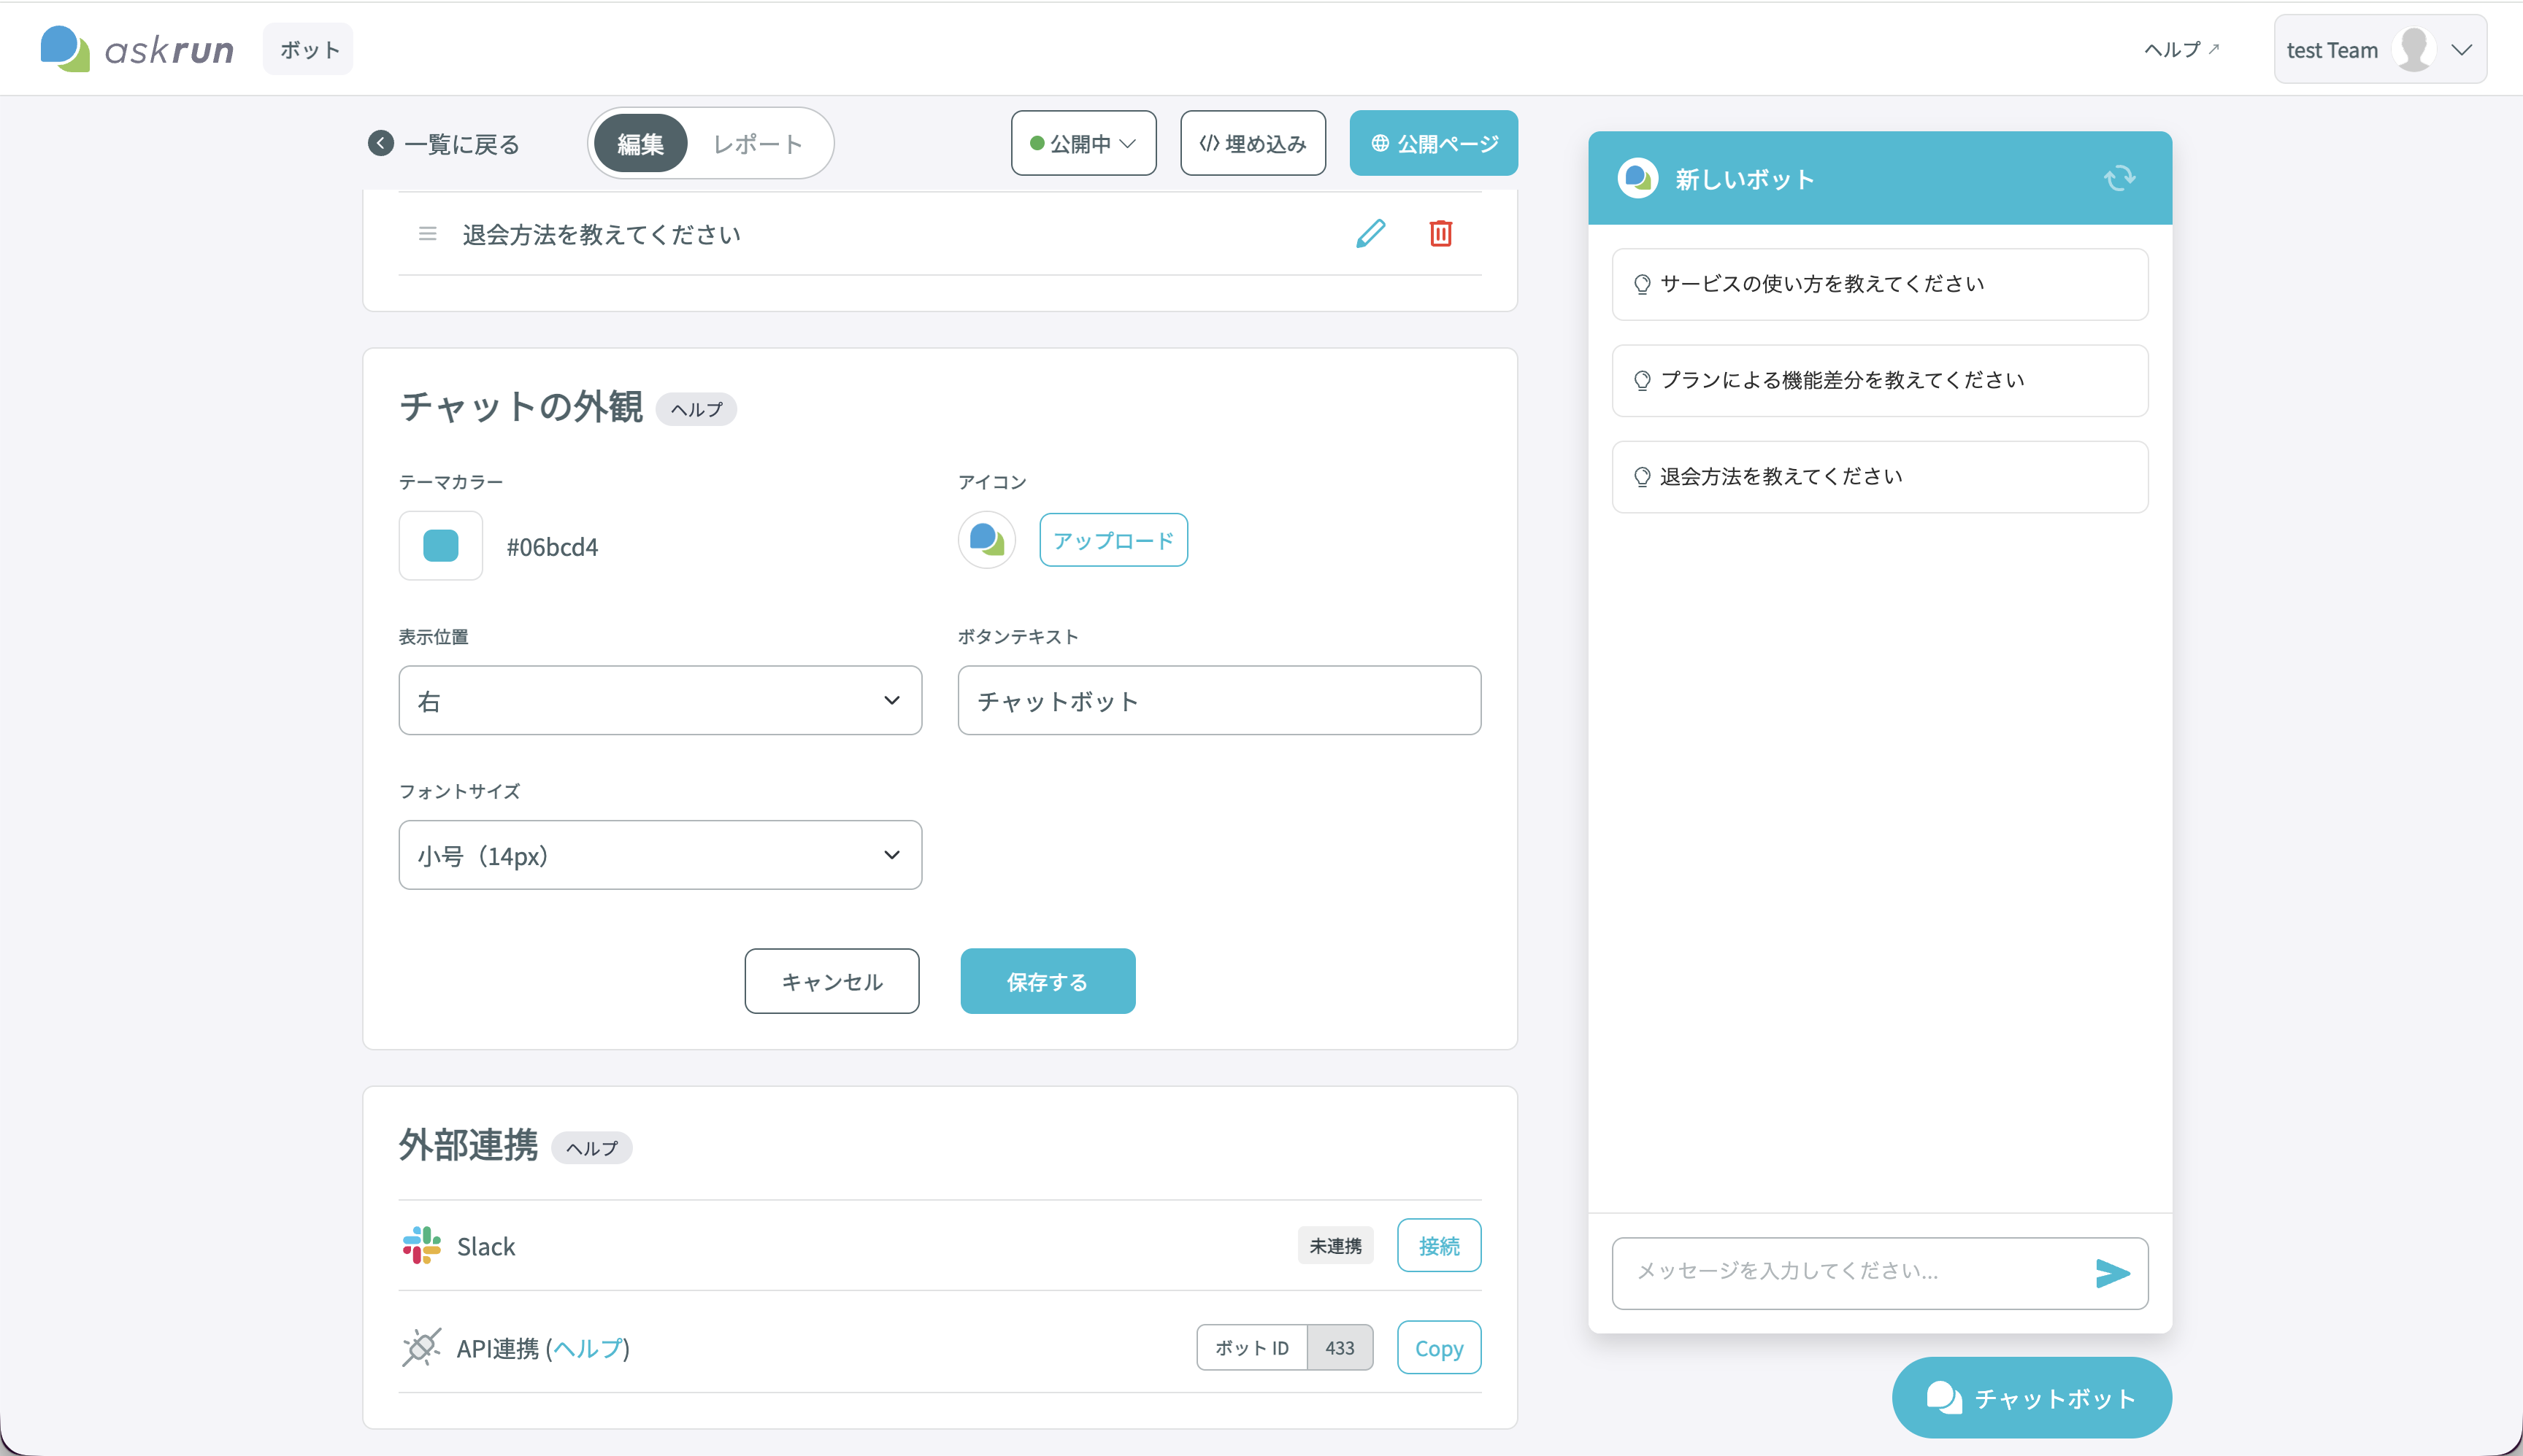Viewport: 2523px width, 1456px height.
Task: Click the bot avatar in chat header
Action: click(1637, 178)
